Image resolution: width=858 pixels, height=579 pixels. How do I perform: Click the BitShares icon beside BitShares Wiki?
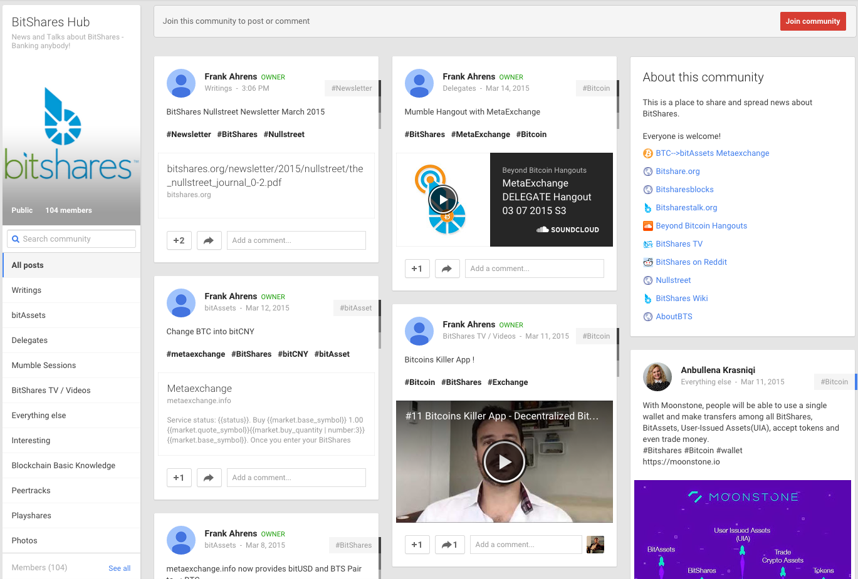click(x=648, y=299)
